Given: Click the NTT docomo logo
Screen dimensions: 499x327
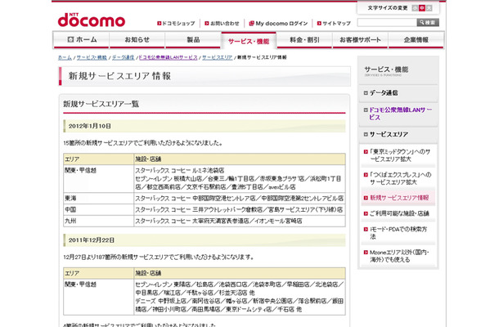Looking at the screenshot, I should (x=92, y=20).
